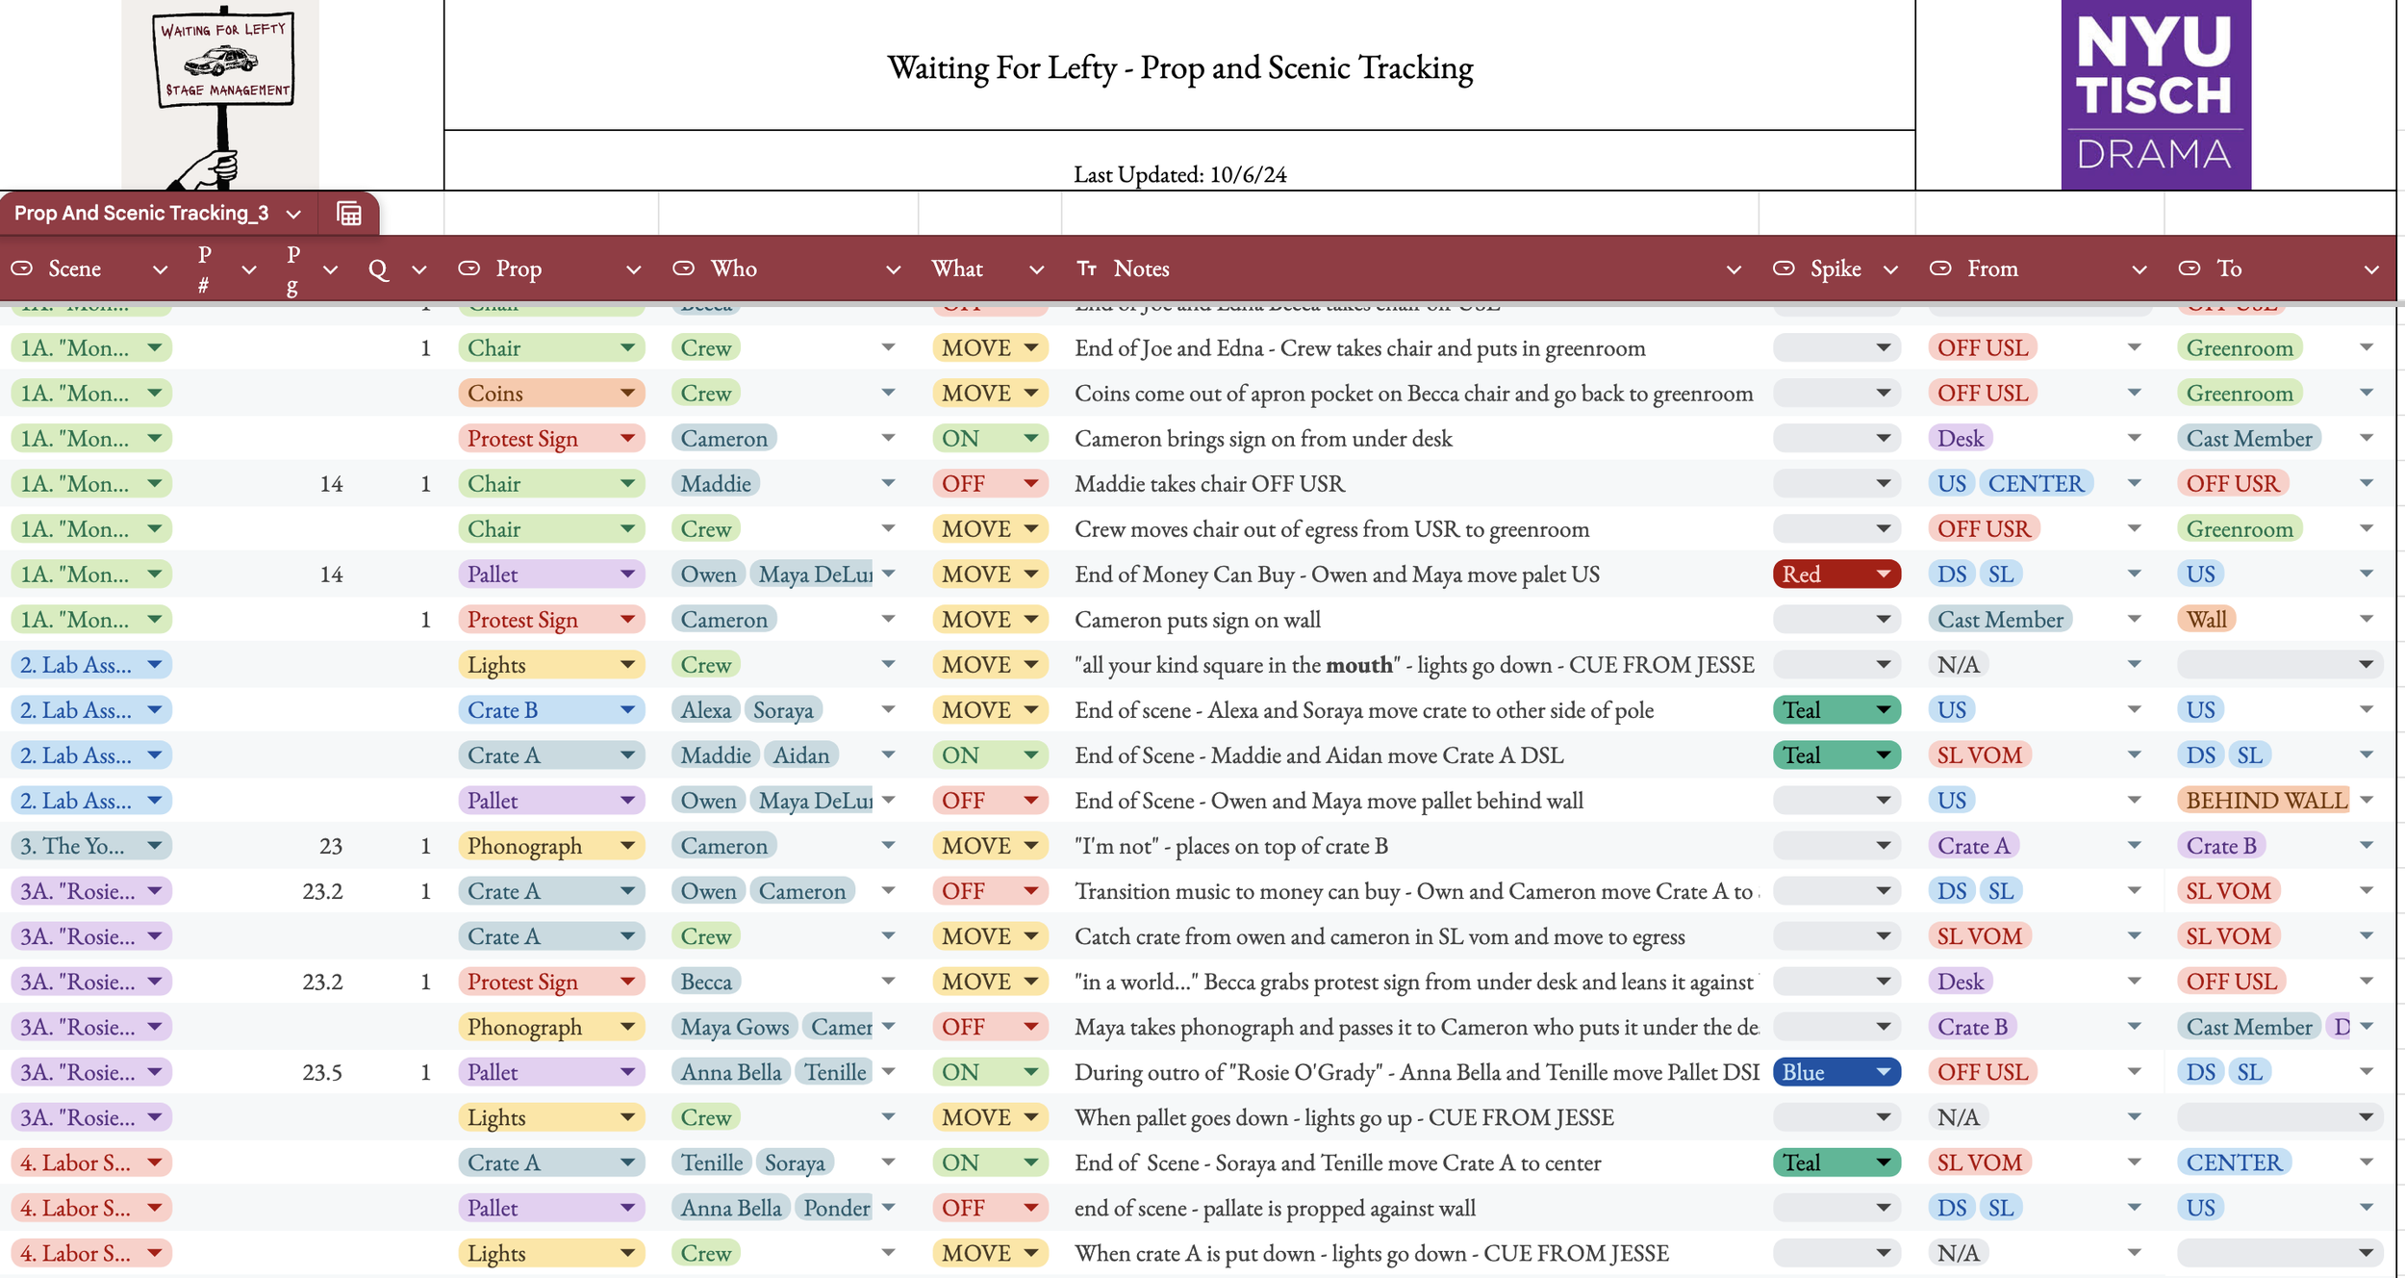Click the text-type icon in the Notes header
Image resolution: width=2405 pixels, height=1278 pixels.
click(1087, 268)
